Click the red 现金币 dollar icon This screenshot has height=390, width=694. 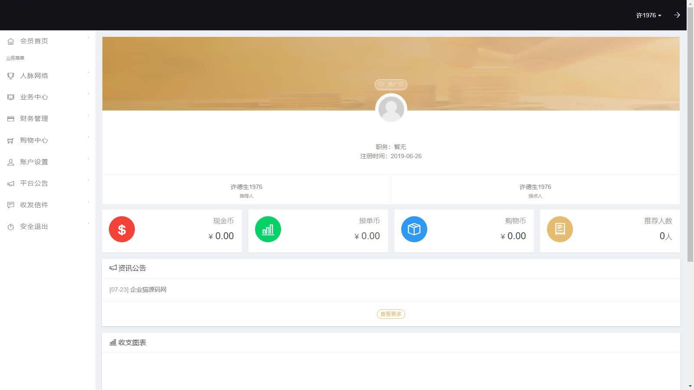(x=121, y=229)
